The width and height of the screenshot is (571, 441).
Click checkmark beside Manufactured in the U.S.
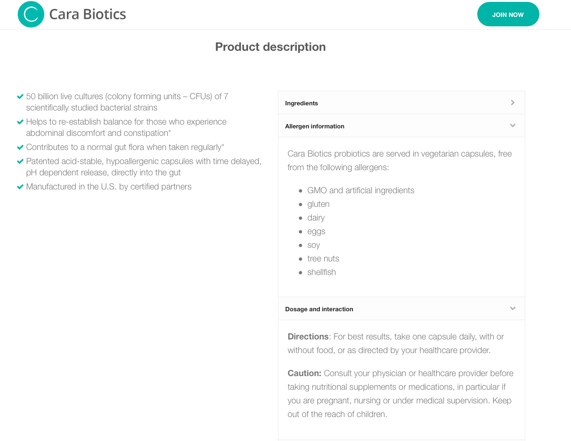(x=20, y=187)
